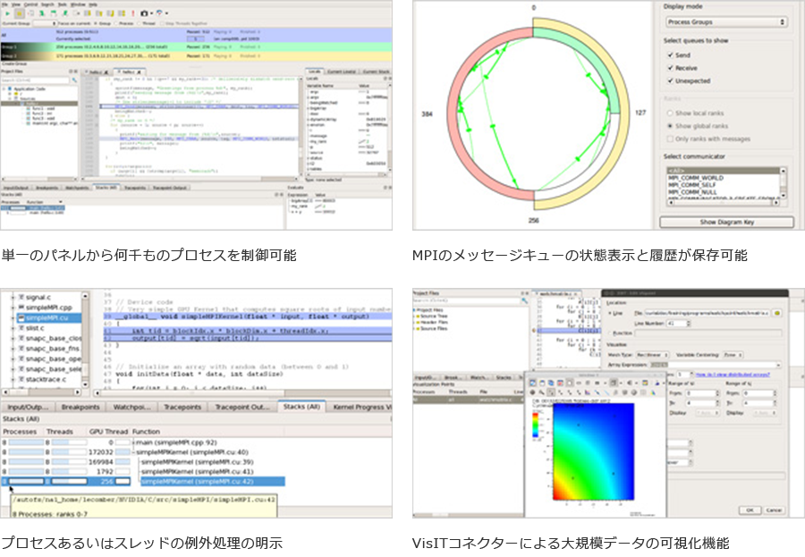805x557 pixels.
Task: Open the Array Expression dropdown arrow
Action: [x=778, y=365]
